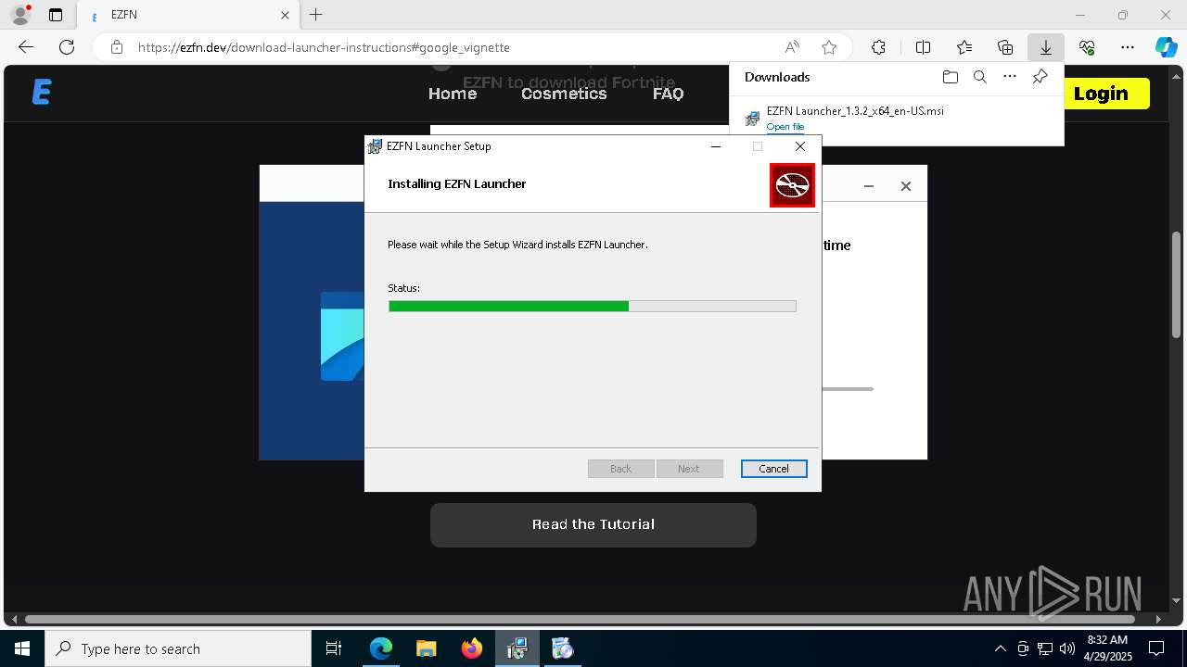The height and width of the screenshot is (667, 1187).
Task: Open Microsoft Edge from taskbar
Action: pos(381,648)
